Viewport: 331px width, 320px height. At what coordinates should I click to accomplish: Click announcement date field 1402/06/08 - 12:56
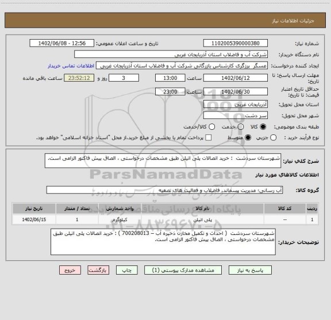click(x=61, y=43)
